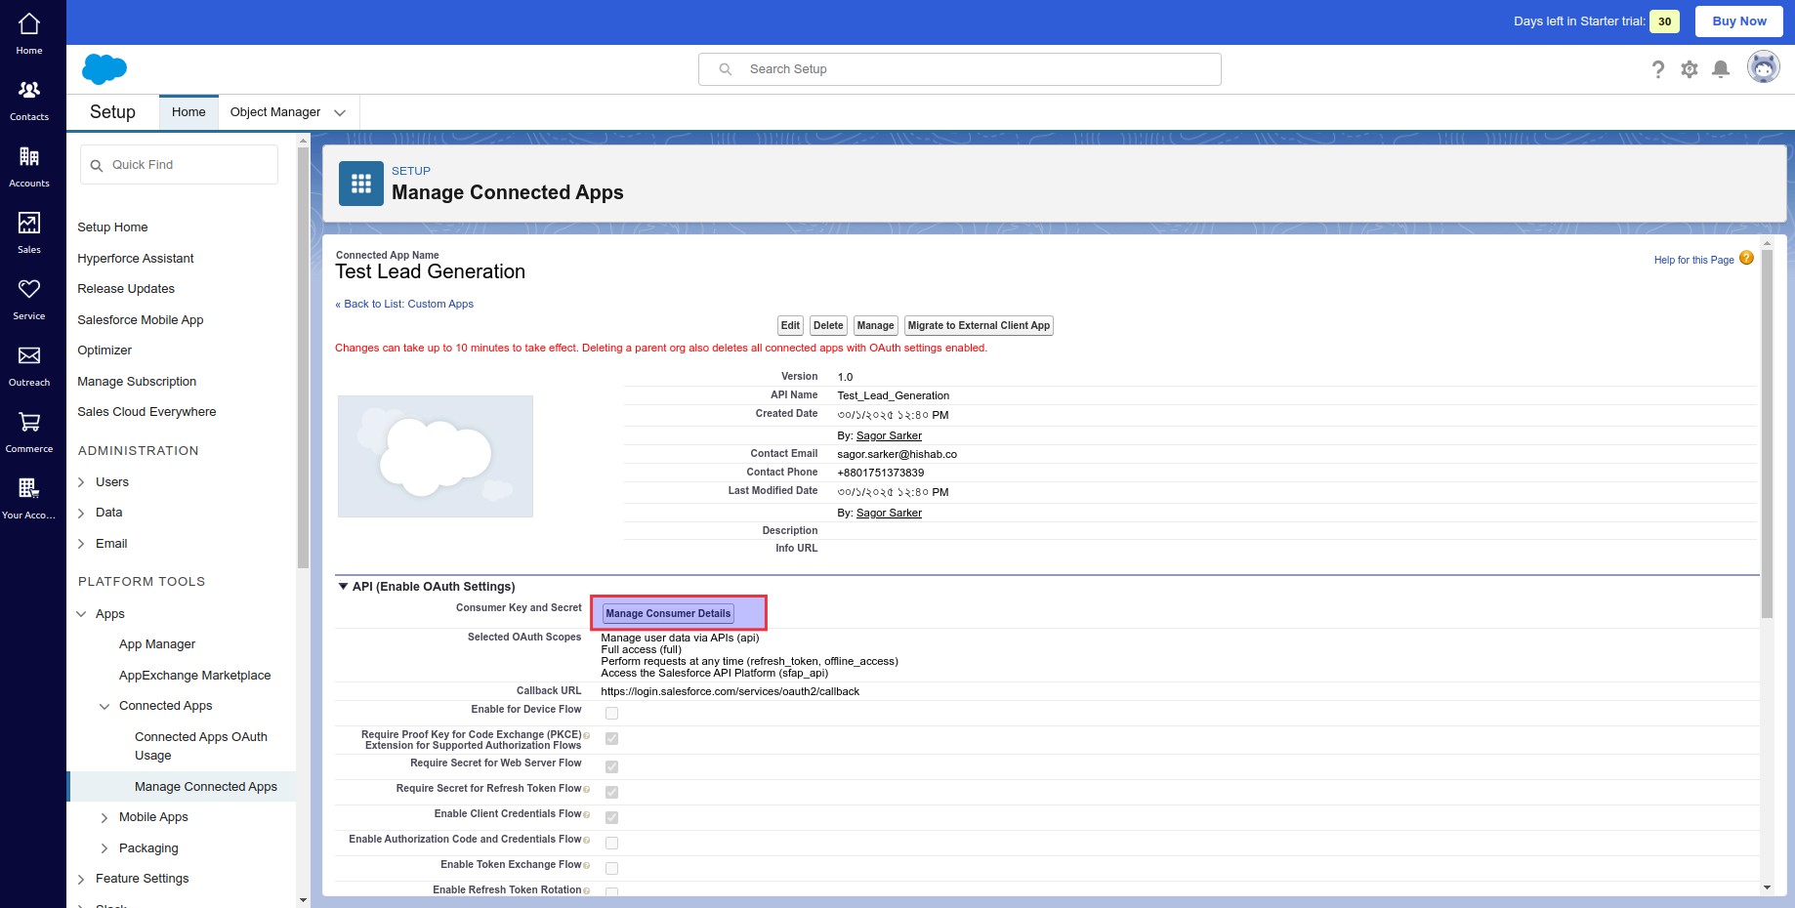Image resolution: width=1795 pixels, height=908 pixels.
Task: Click the Search Setup field
Action: pos(959,69)
